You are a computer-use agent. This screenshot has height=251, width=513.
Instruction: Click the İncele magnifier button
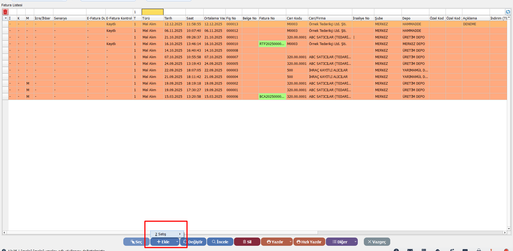point(220,242)
